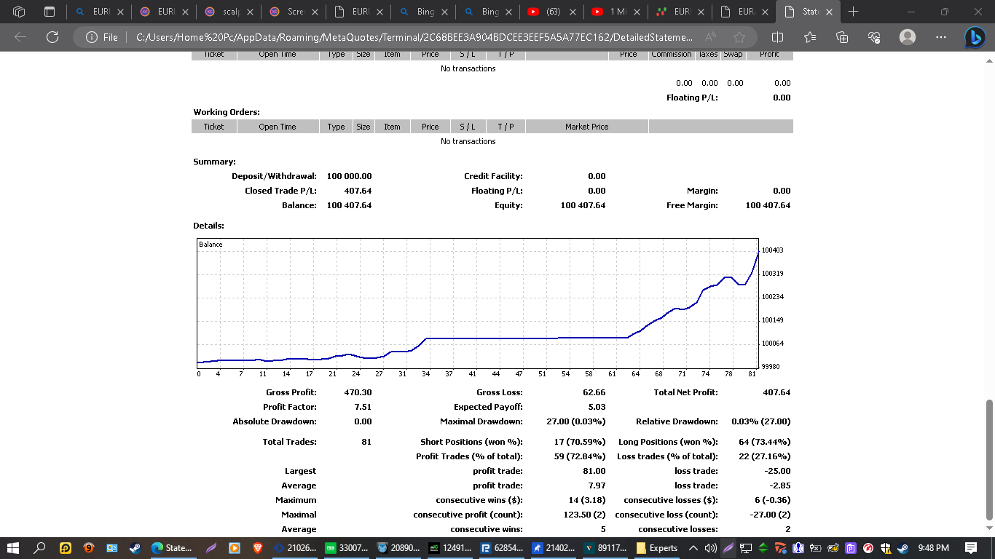Open a new browser tab
The width and height of the screenshot is (995, 559).
click(853, 12)
